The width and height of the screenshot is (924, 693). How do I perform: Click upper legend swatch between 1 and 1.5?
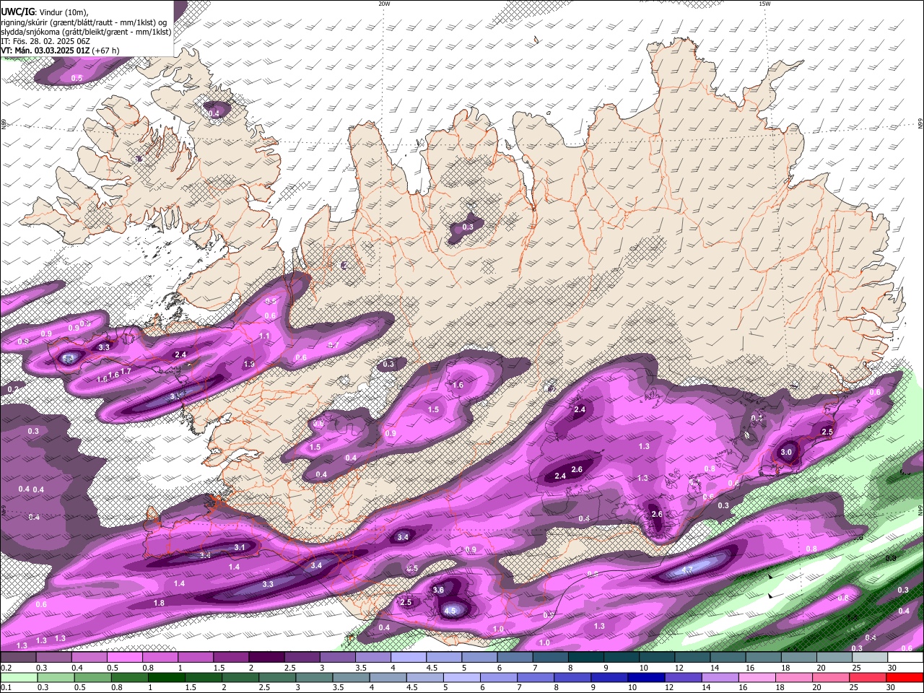[196, 658]
